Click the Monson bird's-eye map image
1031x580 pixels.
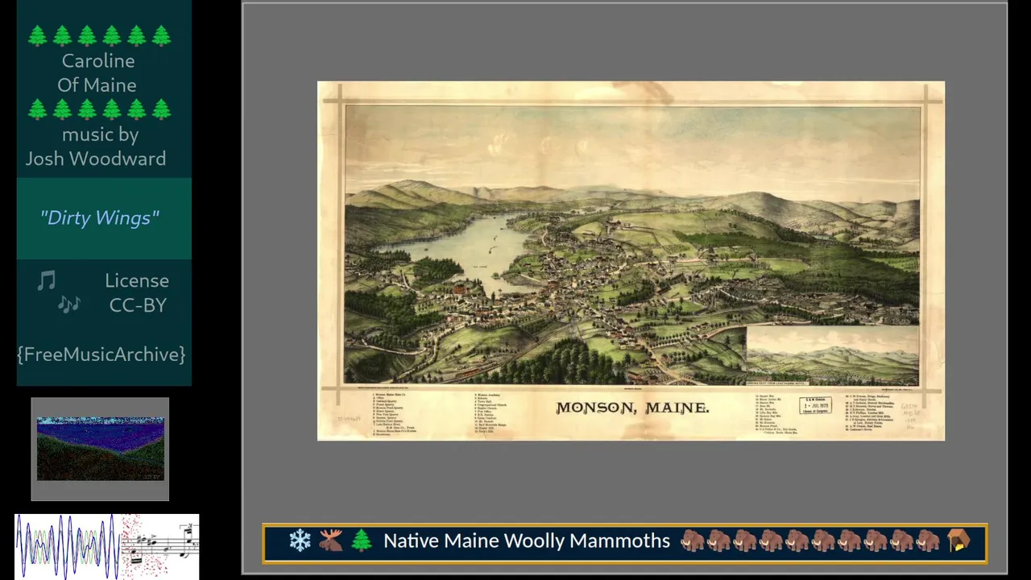pos(631,261)
